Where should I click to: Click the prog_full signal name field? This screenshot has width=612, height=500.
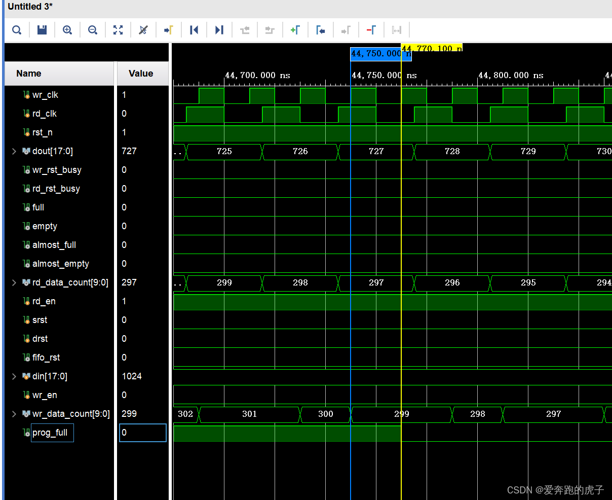pyautogui.click(x=52, y=433)
